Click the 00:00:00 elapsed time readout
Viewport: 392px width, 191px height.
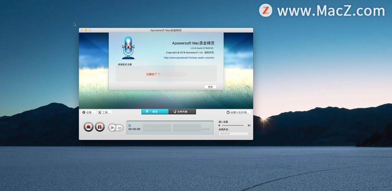134,129
